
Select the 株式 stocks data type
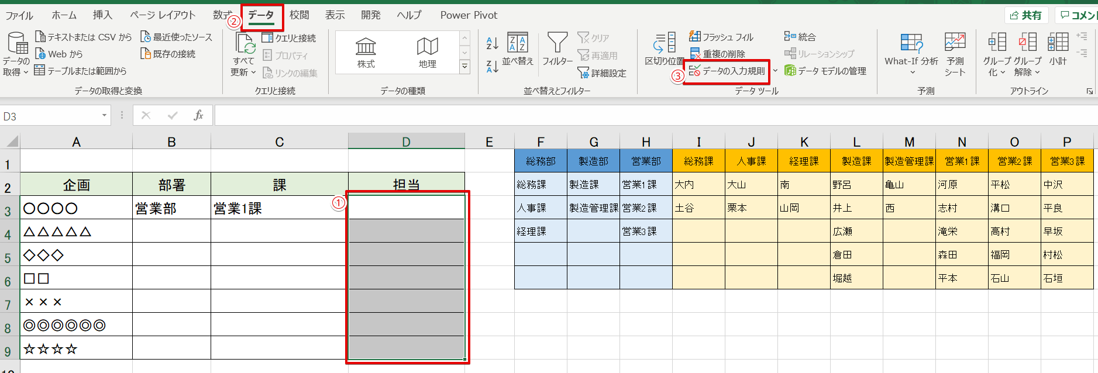click(366, 53)
